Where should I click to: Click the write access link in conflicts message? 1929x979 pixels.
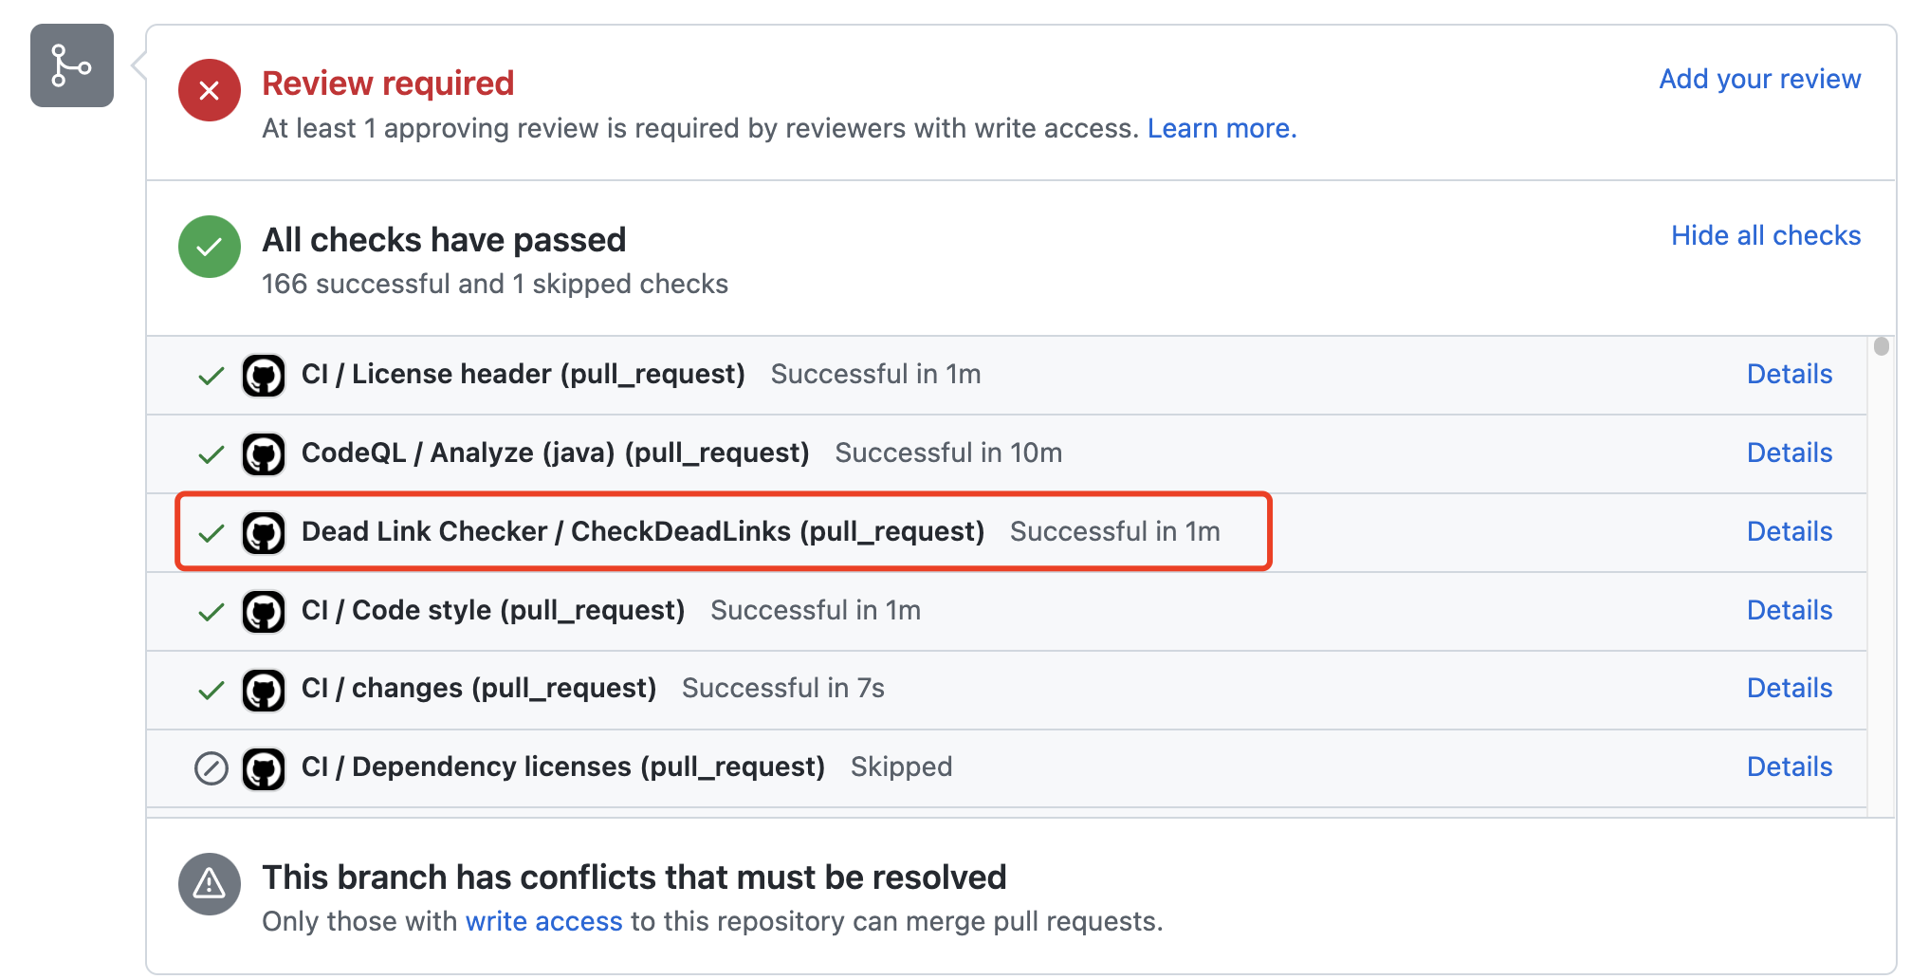pos(544,921)
